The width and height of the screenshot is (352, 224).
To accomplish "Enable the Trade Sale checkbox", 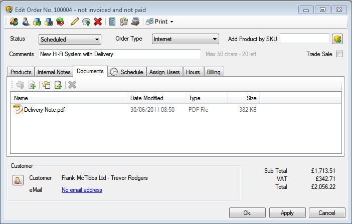I will click(x=339, y=54).
